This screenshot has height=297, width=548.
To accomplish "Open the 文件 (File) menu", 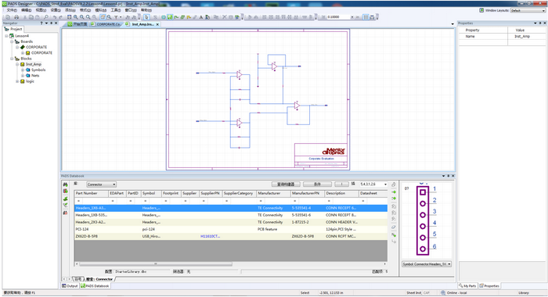I will pyautogui.click(x=12, y=10).
